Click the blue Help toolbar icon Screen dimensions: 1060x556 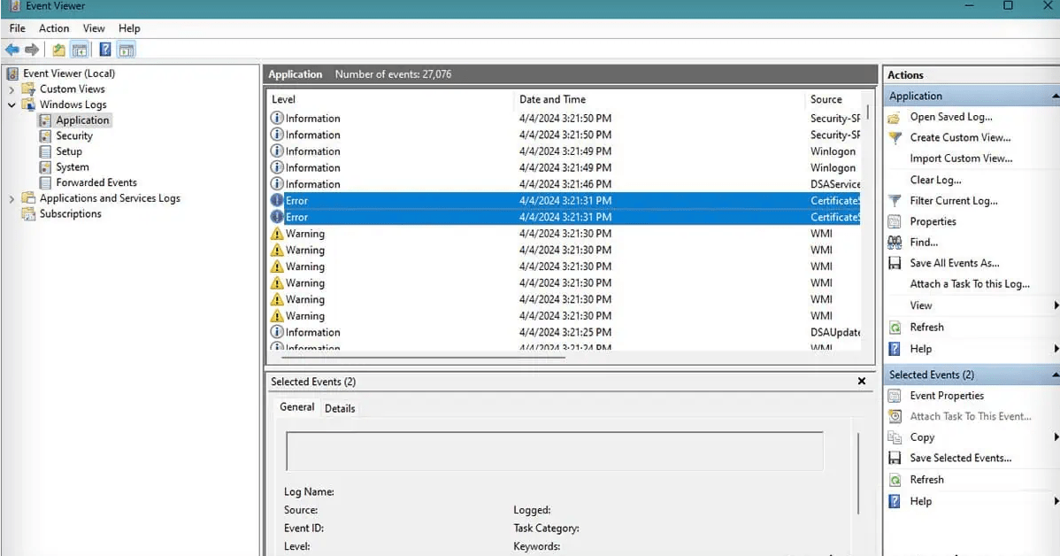tap(104, 50)
